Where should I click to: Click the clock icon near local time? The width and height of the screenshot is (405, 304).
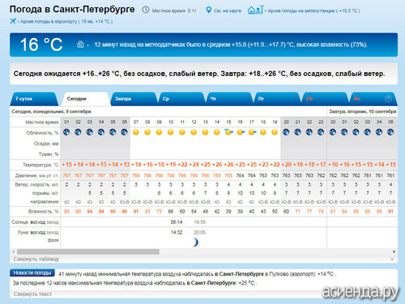[x=146, y=10]
